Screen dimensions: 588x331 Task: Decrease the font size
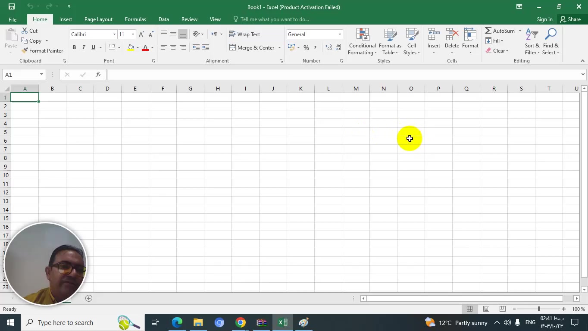pos(151,34)
